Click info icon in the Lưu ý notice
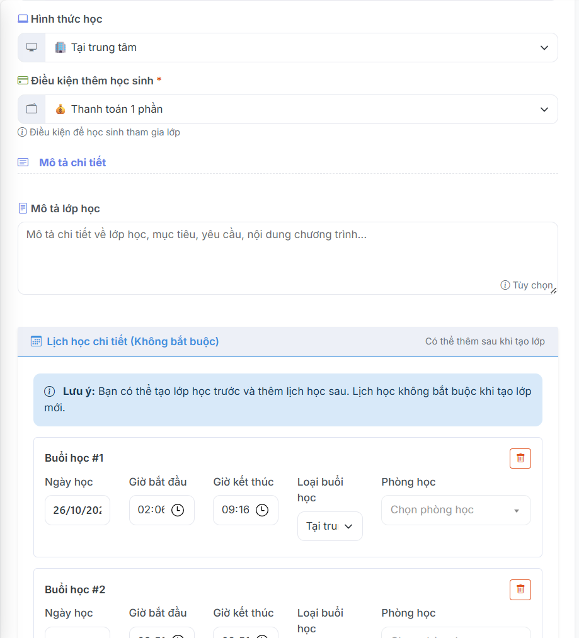 coord(49,392)
